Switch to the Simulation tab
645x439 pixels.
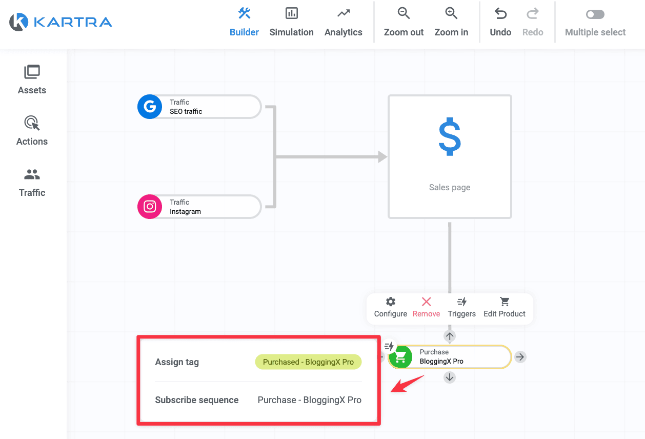[x=291, y=22]
